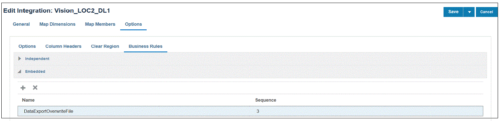Go to the Map Members tab

(x=100, y=24)
